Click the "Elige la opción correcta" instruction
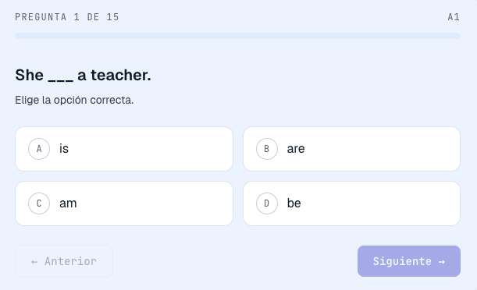The height and width of the screenshot is (290, 477). click(x=74, y=100)
